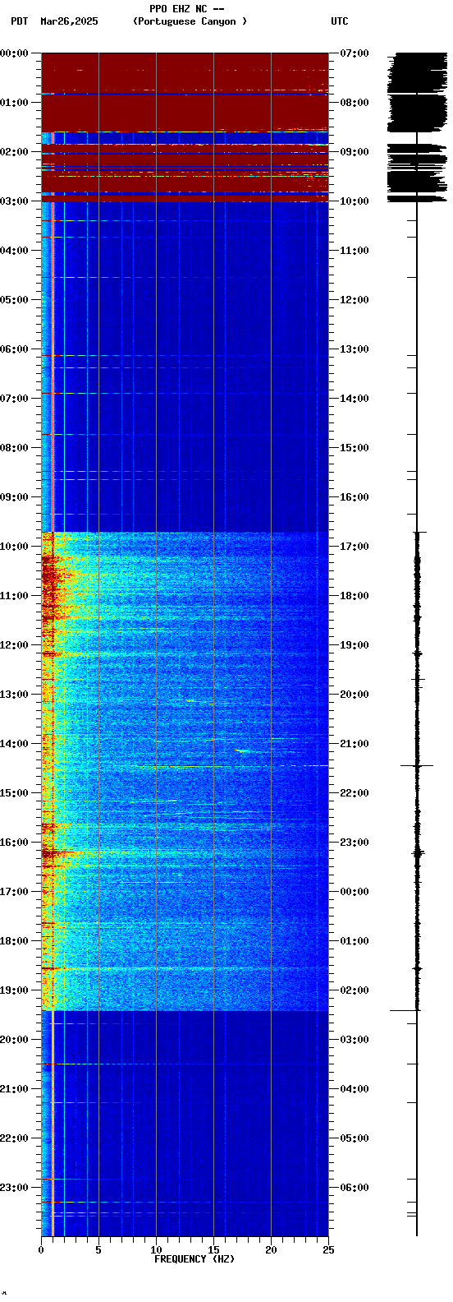This screenshot has width=453, height=1302.
Task: Select the "(Portuguese Canyon )" station name
Action: pos(190,21)
